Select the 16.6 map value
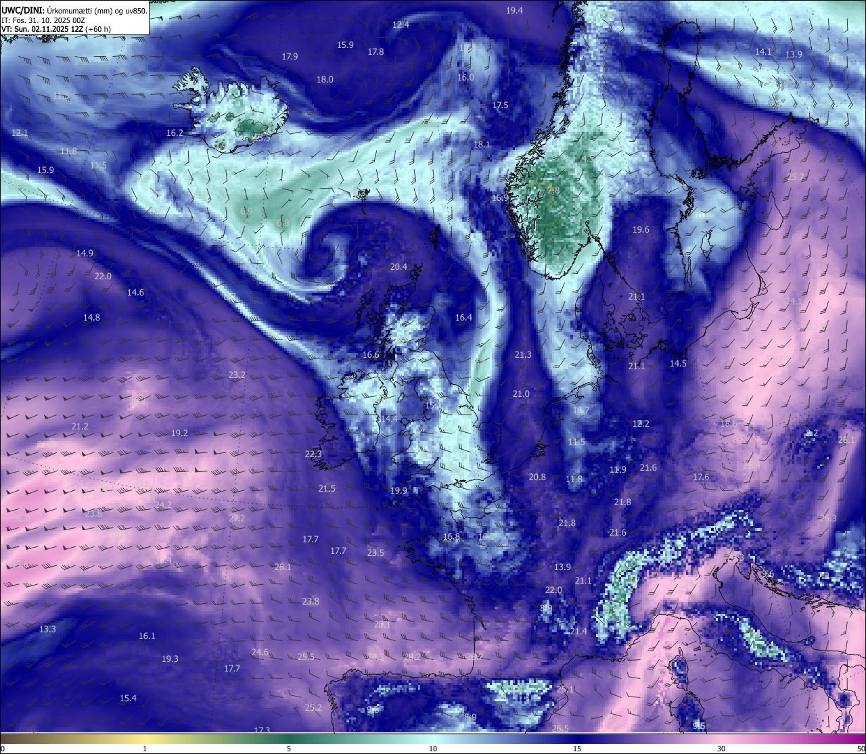The height and width of the screenshot is (754, 866). pyautogui.click(x=371, y=354)
